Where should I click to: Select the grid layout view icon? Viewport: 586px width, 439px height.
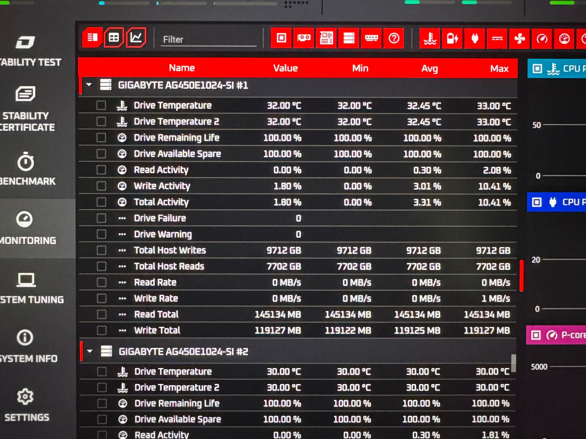tap(114, 37)
